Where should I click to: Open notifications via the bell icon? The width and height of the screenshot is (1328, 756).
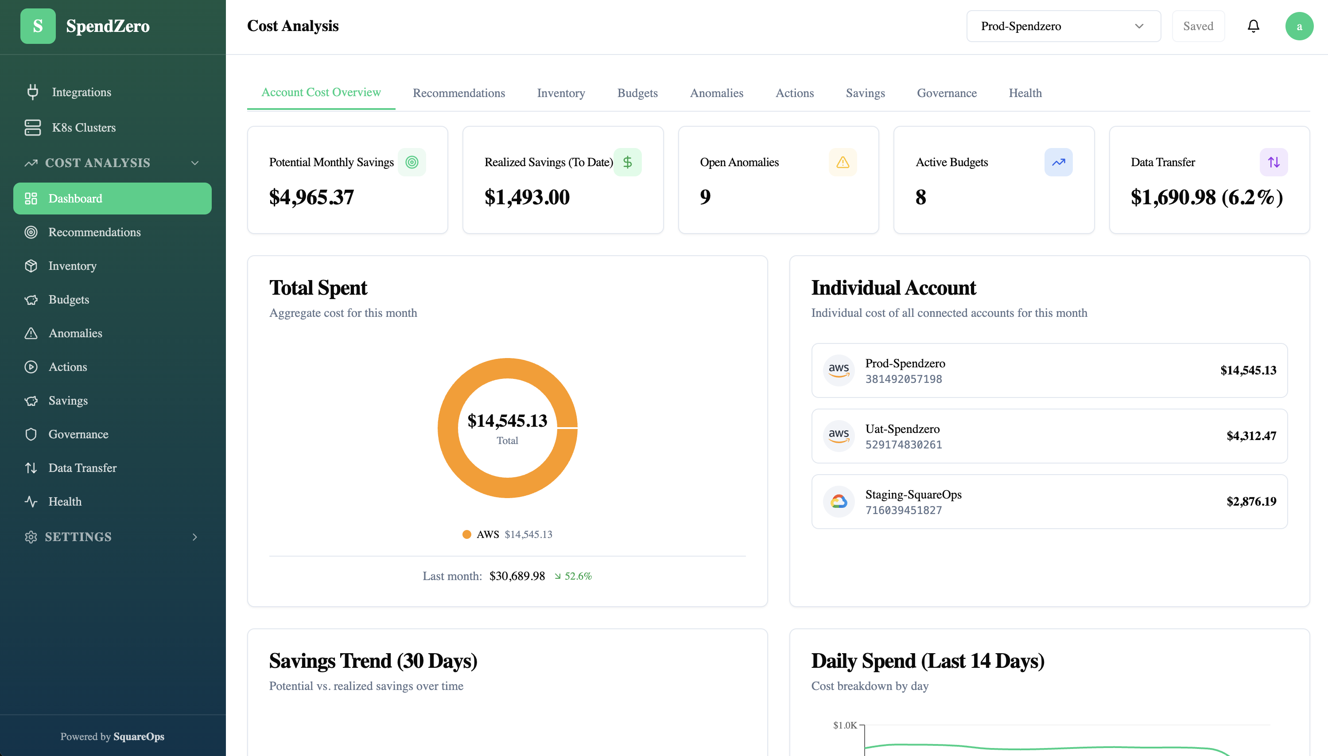point(1253,26)
